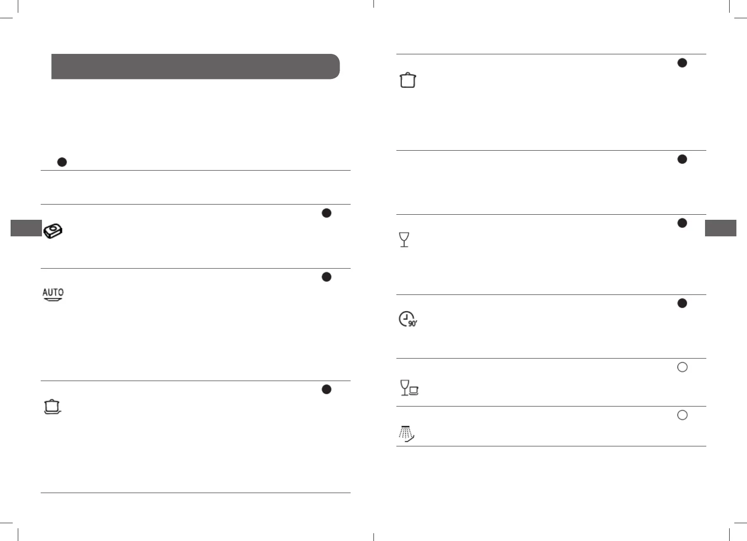Click filled circle in pot-on-plate row
Image resolution: width=747 pixels, height=541 pixels.
[326, 389]
